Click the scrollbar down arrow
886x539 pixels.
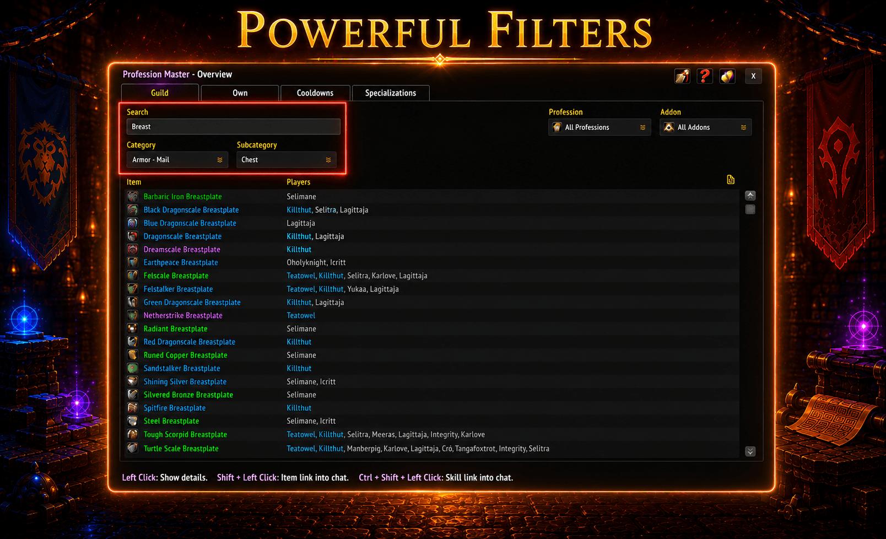point(750,451)
